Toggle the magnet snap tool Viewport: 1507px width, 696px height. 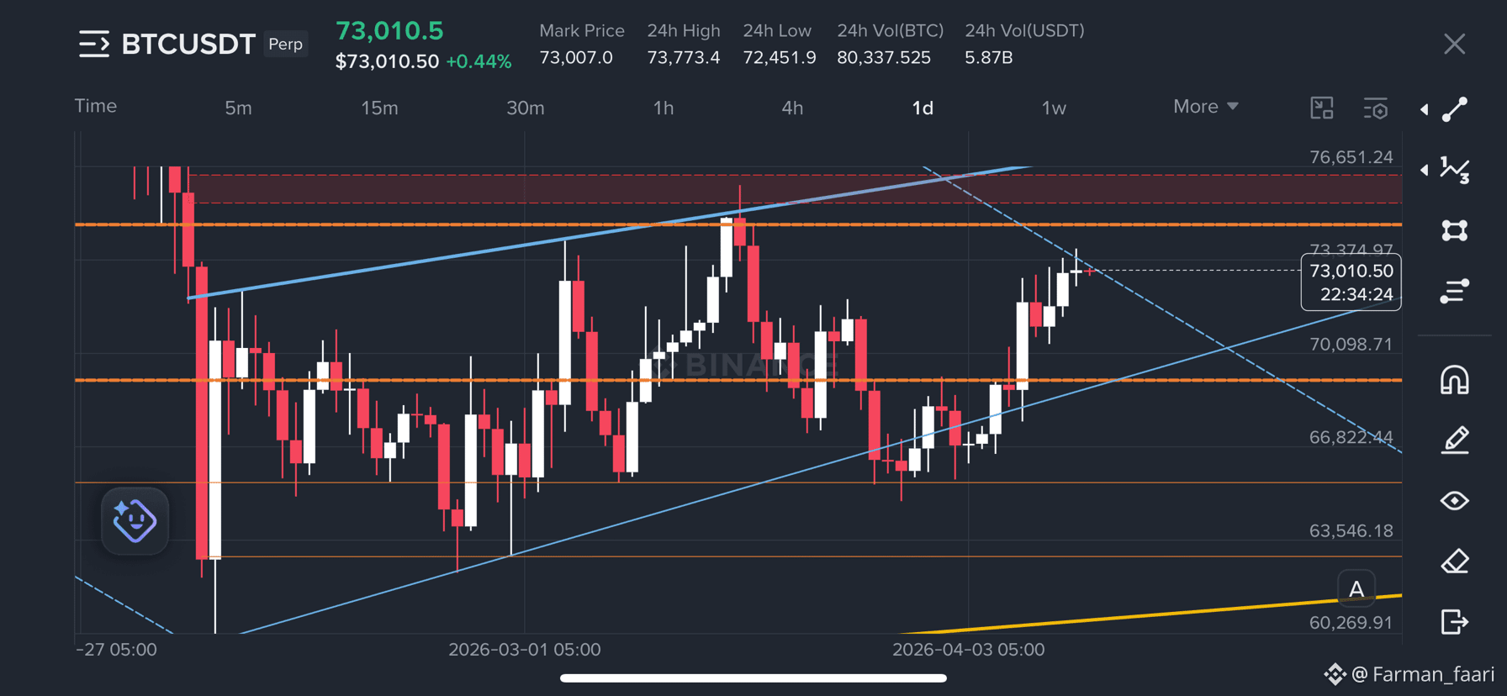pos(1455,380)
